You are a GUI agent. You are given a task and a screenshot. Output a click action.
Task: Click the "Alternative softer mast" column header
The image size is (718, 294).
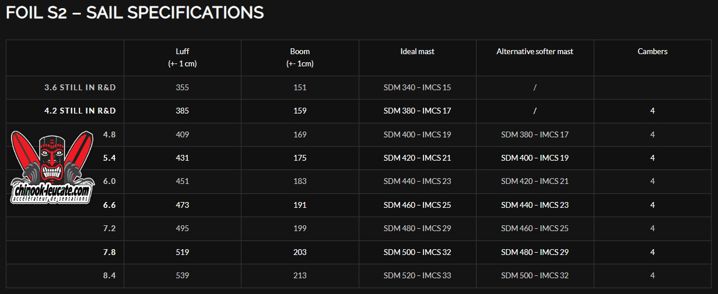point(534,51)
